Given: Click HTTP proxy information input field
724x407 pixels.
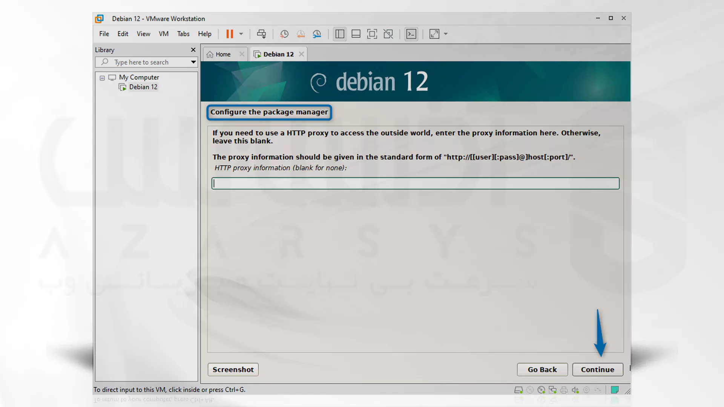Looking at the screenshot, I should pos(415,183).
